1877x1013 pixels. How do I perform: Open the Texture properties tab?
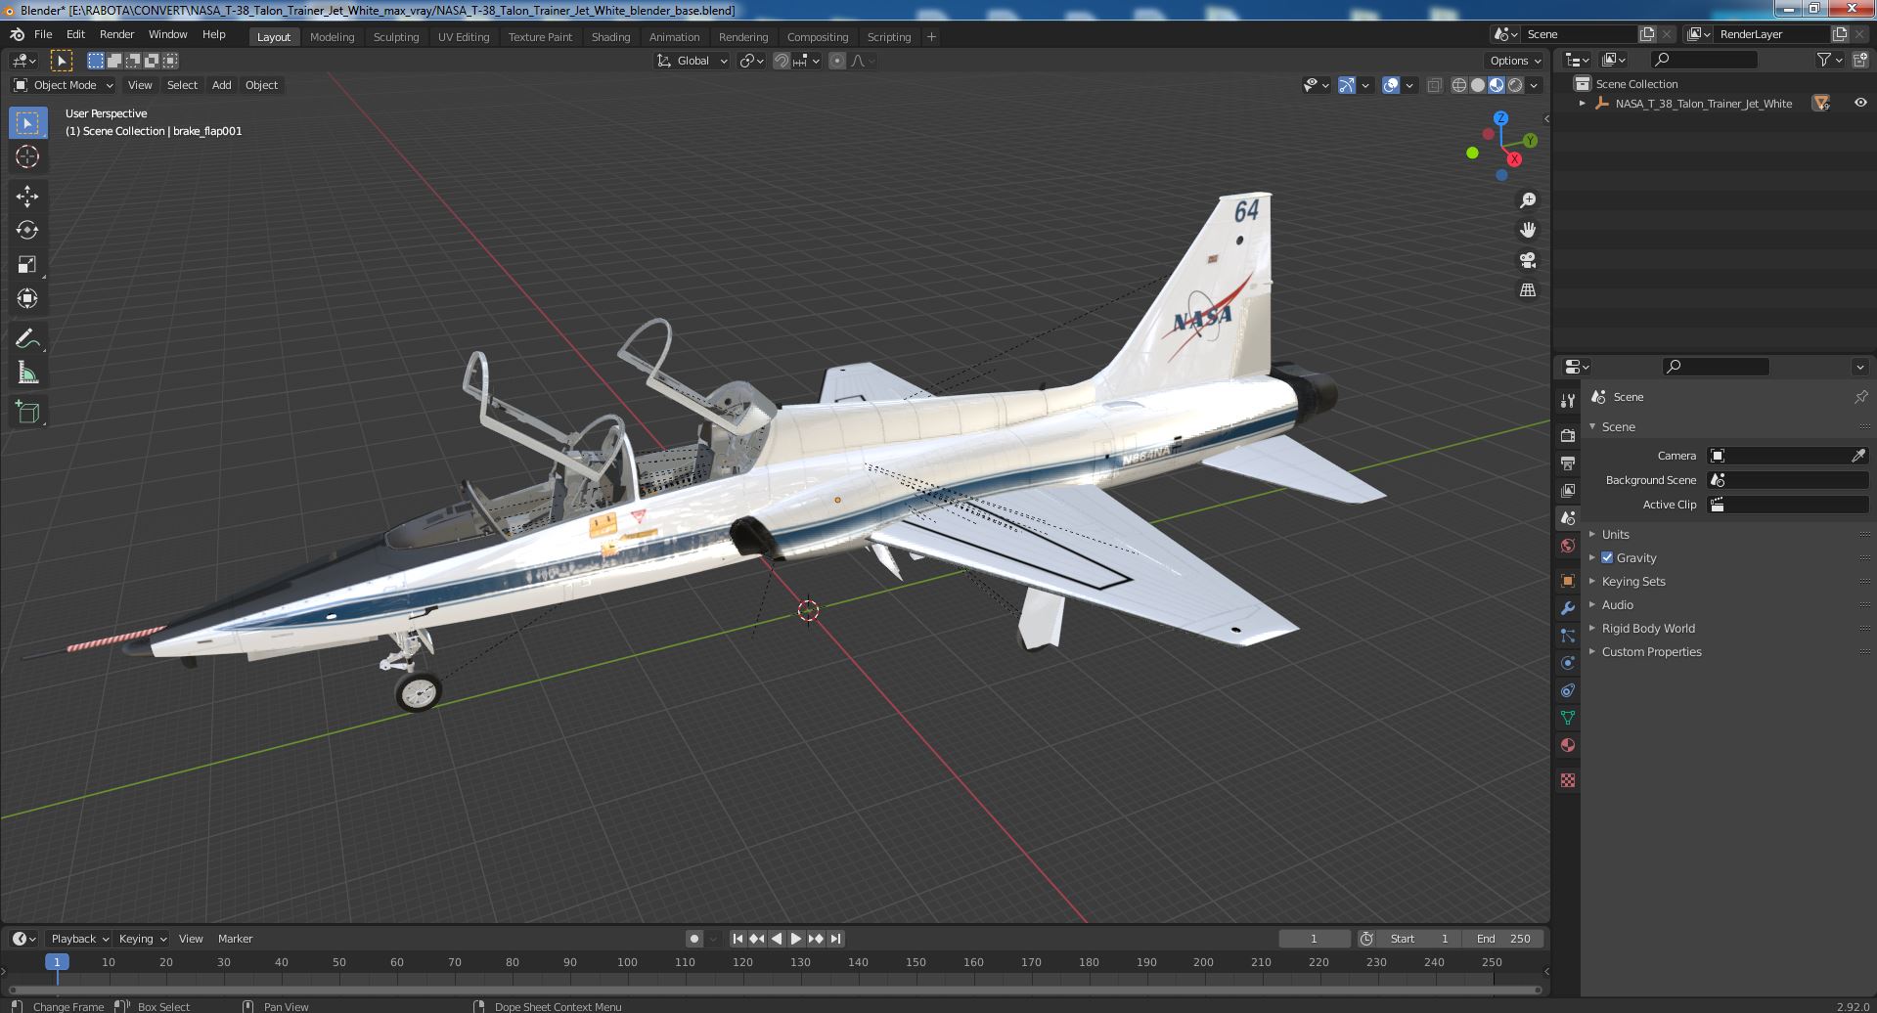pyautogui.click(x=1568, y=780)
